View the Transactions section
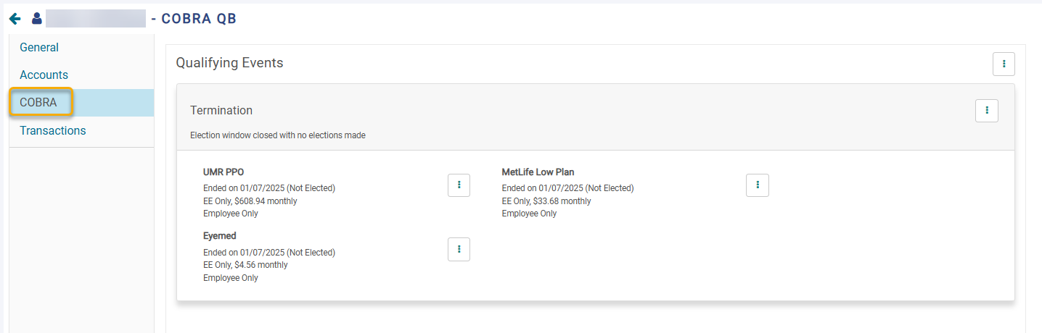The height and width of the screenshot is (333, 1042). [52, 130]
